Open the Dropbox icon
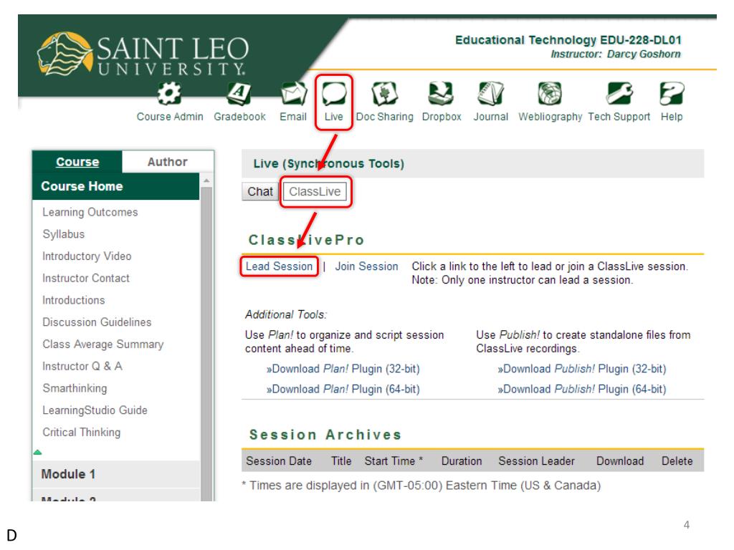 (441, 94)
